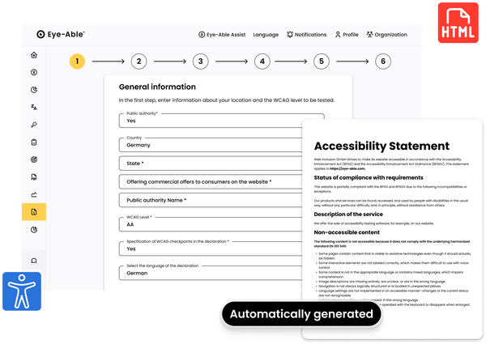The image size is (486, 344).
Task: Select step 5 in the progress stepper
Action: (x=322, y=62)
